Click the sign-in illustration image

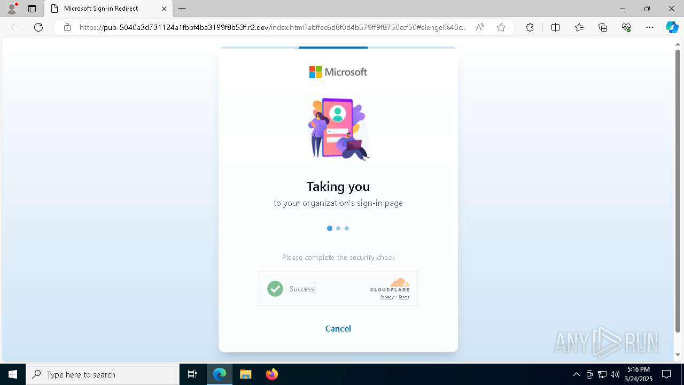339,129
